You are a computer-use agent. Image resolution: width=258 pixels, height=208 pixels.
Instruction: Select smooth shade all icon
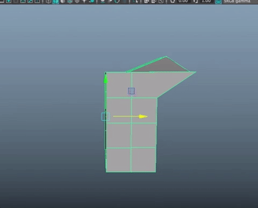56,2
